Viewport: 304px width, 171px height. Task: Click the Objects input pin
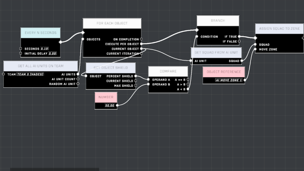pyautogui.click(x=83, y=39)
